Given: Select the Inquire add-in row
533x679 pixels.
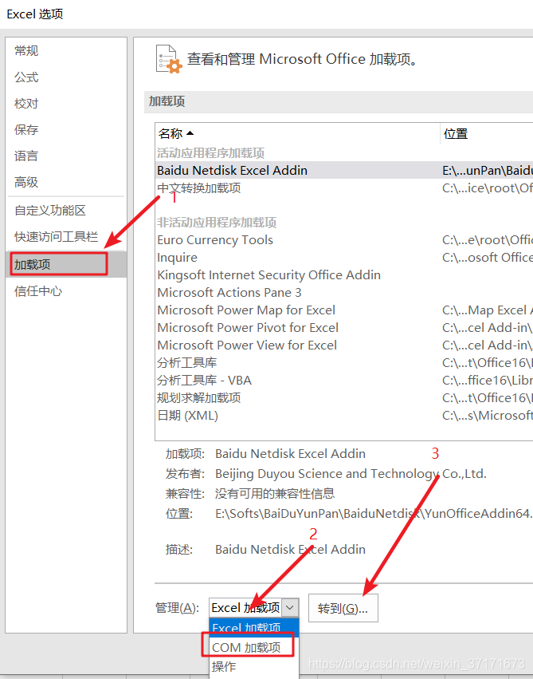Looking at the screenshot, I should 344,257.
